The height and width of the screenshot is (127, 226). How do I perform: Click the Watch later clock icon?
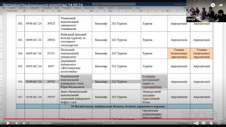213,5
